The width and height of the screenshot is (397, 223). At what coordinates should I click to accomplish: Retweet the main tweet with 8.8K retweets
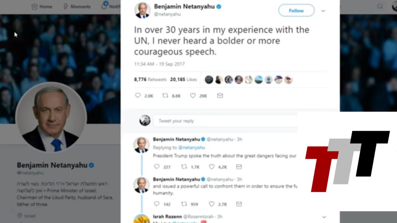pyautogui.click(x=165, y=95)
